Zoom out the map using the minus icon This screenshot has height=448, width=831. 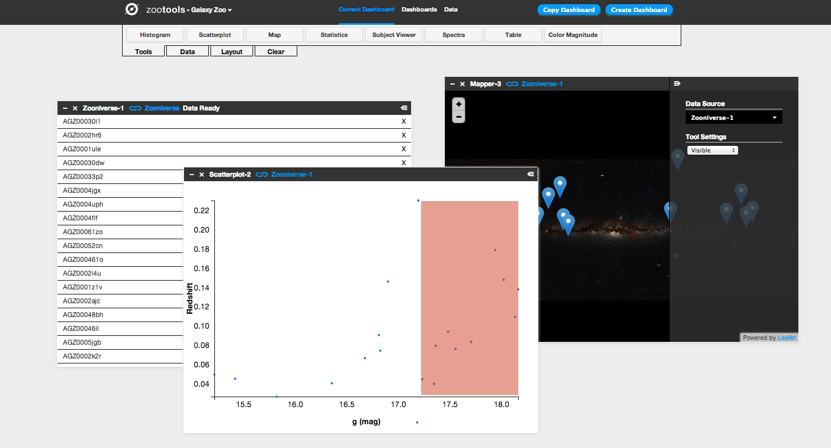pyautogui.click(x=458, y=117)
